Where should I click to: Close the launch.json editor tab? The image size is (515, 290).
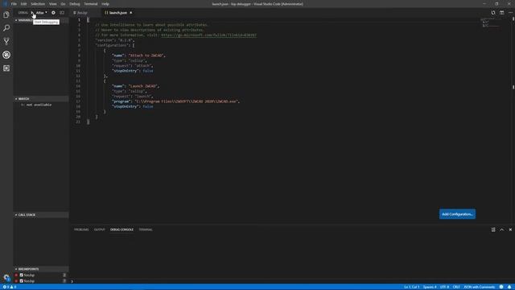130,13
